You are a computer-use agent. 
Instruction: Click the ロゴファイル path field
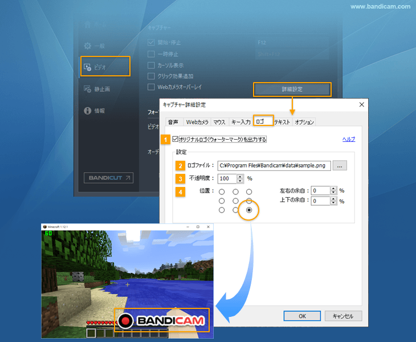274,165
